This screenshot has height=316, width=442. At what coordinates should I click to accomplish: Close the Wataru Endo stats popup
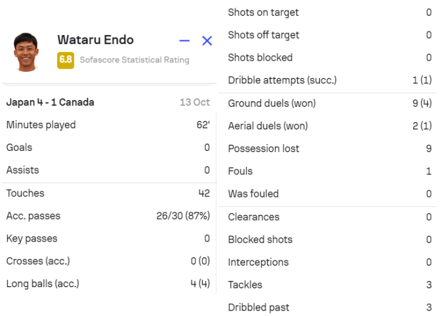[x=207, y=41]
